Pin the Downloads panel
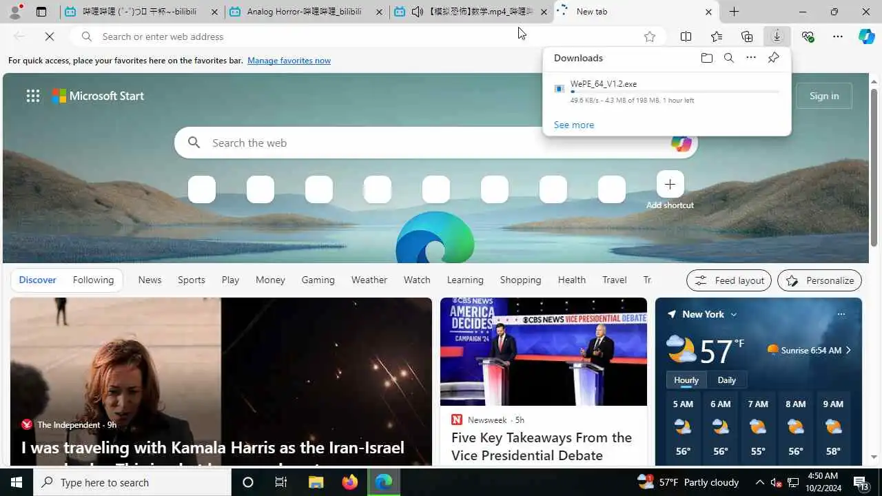882x496 pixels. pyautogui.click(x=773, y=58)
